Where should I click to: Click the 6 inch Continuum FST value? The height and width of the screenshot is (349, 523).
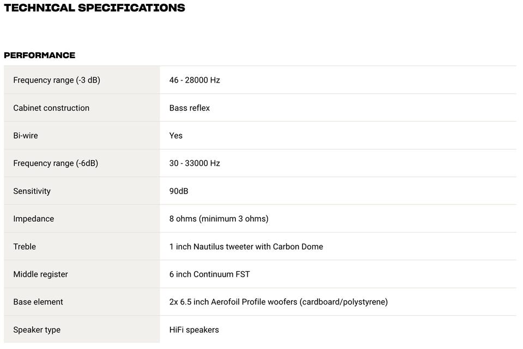coord(210,274)
